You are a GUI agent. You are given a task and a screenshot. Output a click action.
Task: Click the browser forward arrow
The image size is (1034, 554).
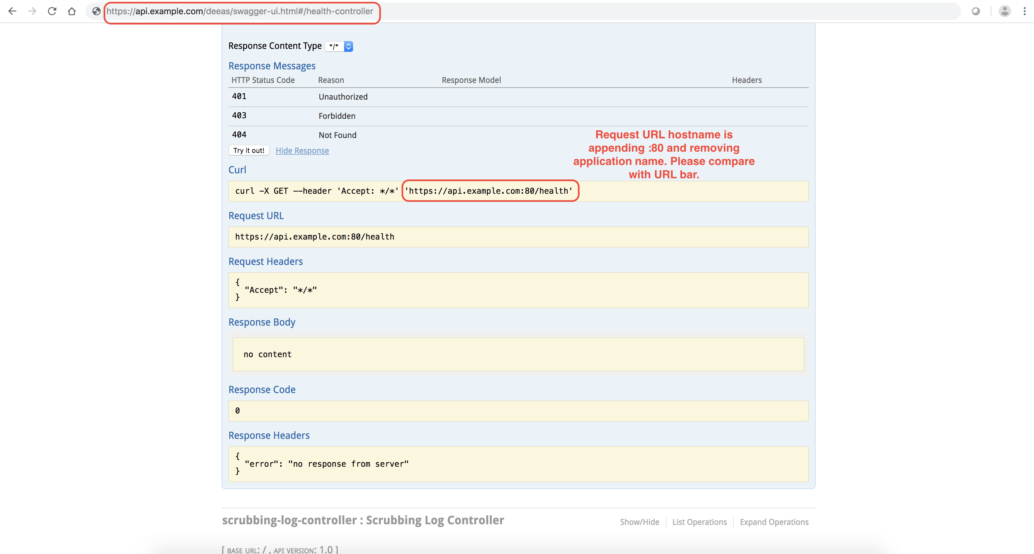[32, 11]
